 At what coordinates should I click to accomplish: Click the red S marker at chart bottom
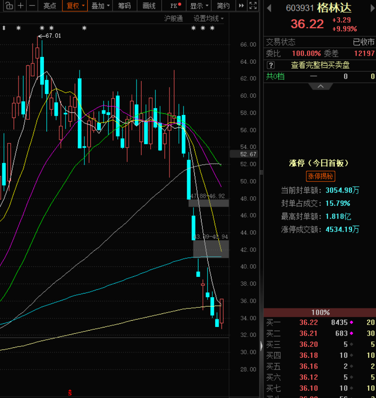(x=70, y=393)
